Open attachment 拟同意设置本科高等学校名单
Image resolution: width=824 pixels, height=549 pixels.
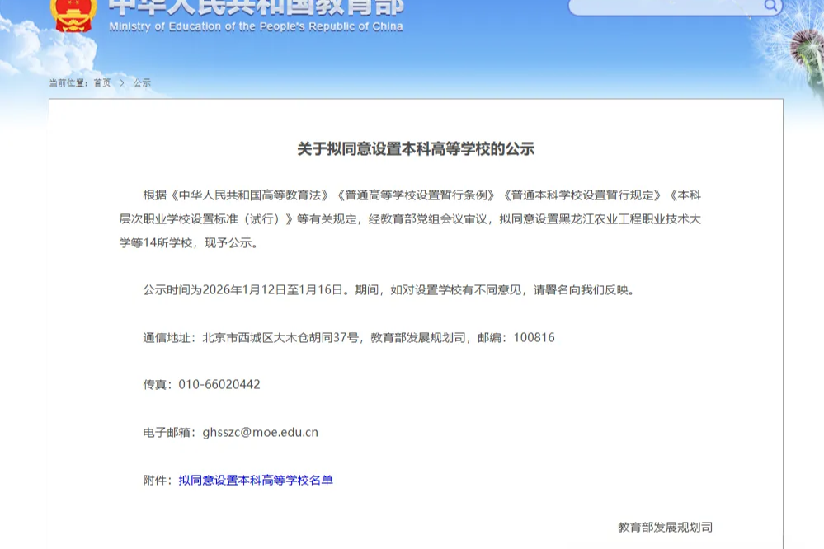coord(256,480)
